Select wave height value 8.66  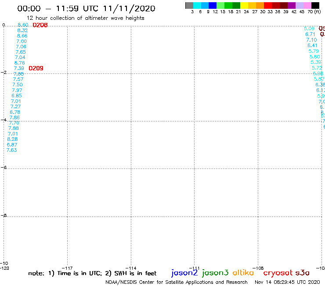pos(22,36)
